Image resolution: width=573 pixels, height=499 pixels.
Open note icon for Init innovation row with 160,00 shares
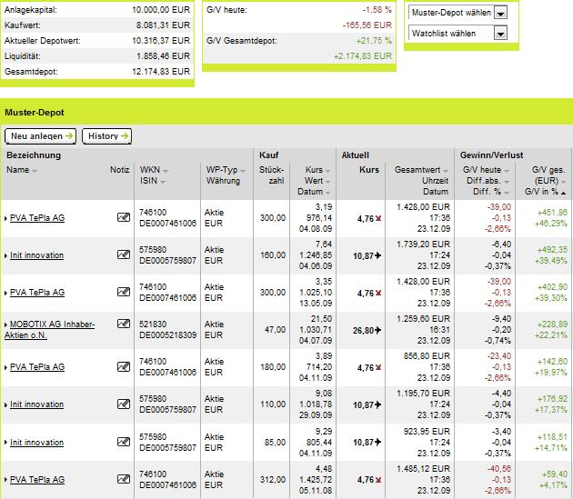pyautogui.click(x=124, y=254)
